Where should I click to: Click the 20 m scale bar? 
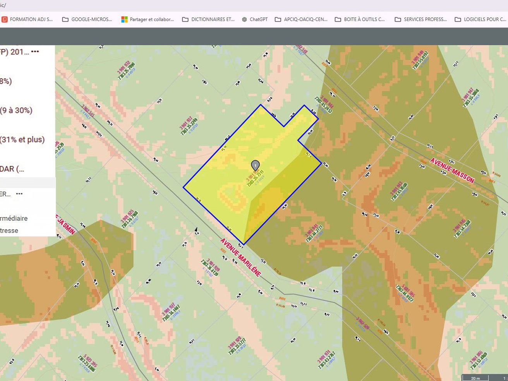coord(475,378)
